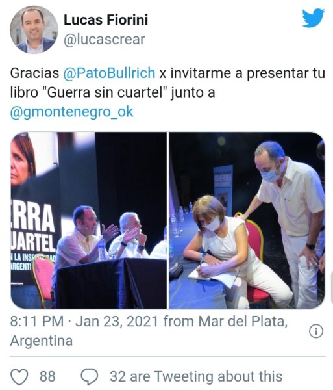
Task: Open the @gmontenegro_ok mention link
Action: [71, 112]
